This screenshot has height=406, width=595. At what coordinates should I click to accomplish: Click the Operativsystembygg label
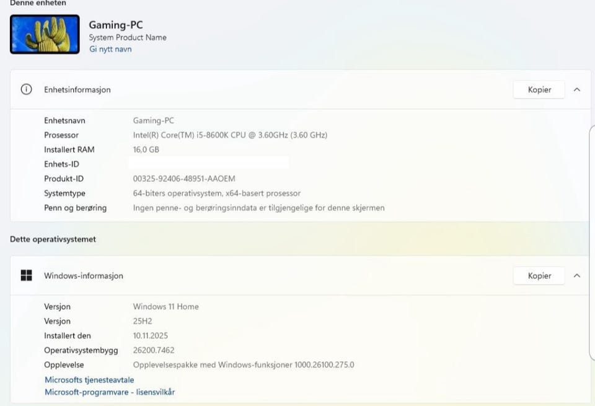click(x=81, y=350)
